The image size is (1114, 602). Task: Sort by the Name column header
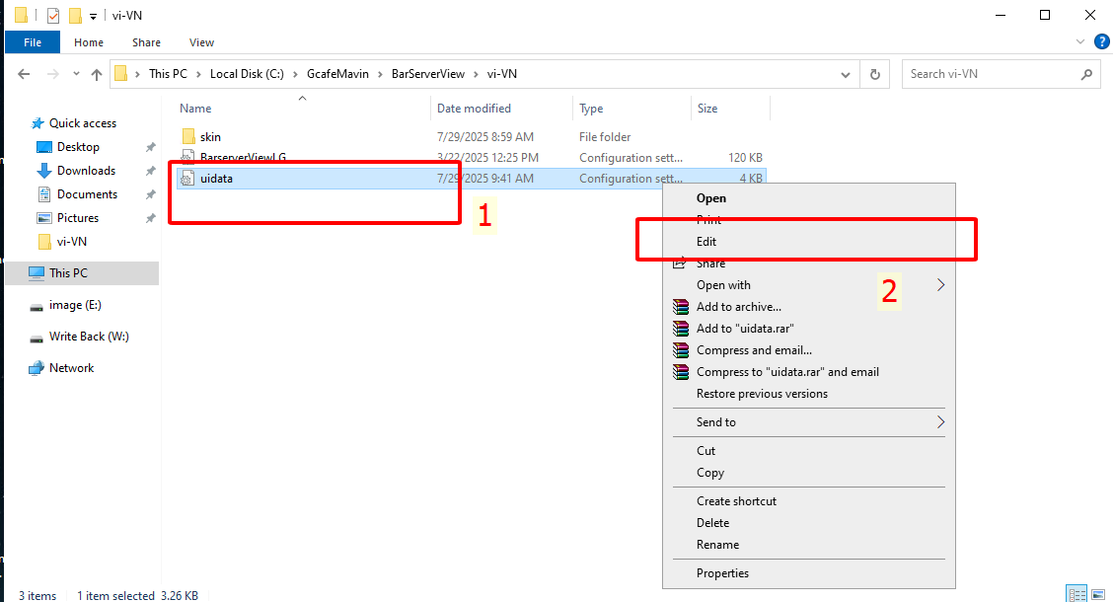[x=195, y=109]
